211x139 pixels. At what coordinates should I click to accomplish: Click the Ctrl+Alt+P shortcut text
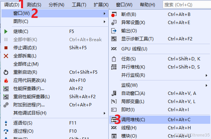click(80, 105)
